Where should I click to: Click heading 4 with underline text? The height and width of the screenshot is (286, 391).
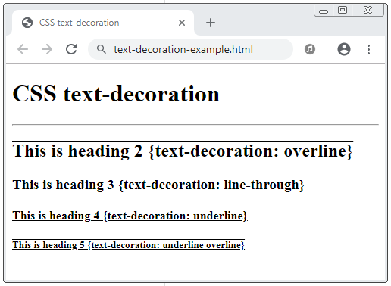pyautogui.click(x=130, y=216)
